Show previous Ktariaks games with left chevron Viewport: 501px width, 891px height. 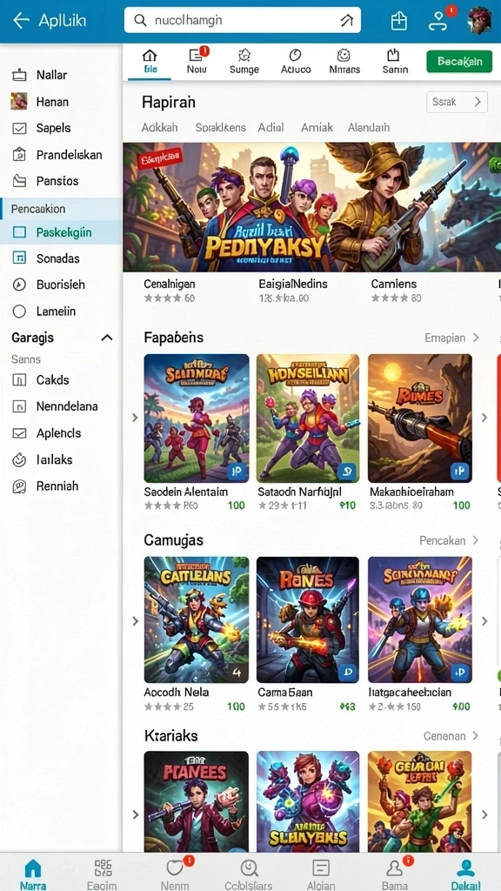coord(135,814)
